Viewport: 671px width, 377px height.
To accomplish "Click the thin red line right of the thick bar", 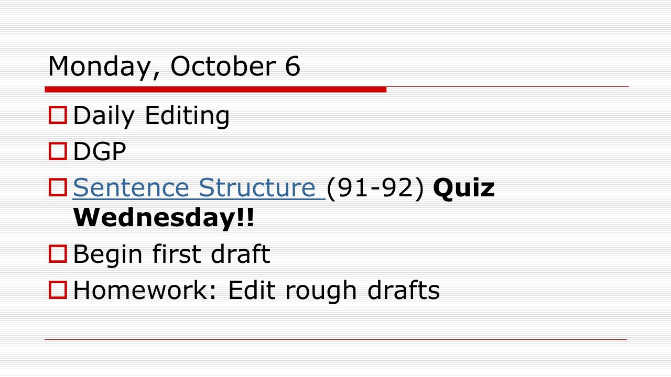I will pyautogui.click(x=507, y=86).
